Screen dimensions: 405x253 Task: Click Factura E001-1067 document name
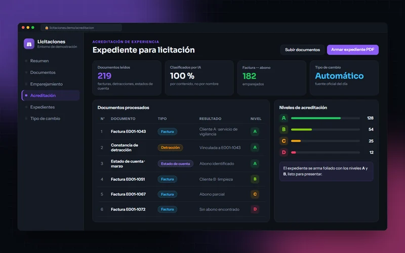pos(129,194)
